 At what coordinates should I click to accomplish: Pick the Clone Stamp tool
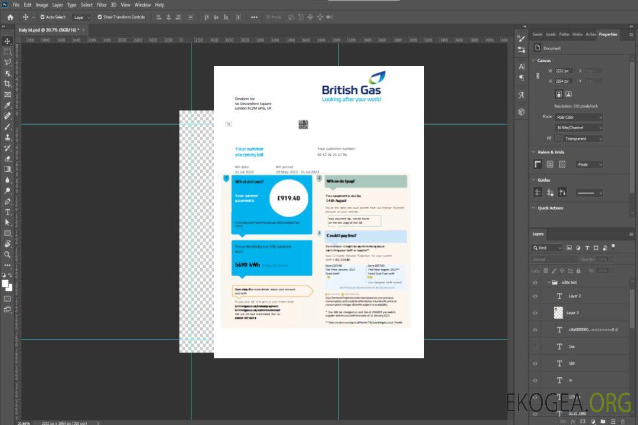point(8,137)
